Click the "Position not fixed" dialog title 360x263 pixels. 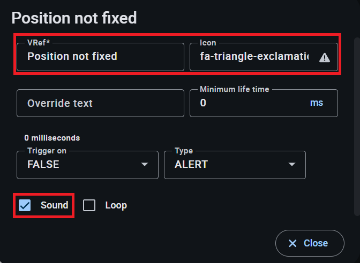click(x=74, y=18)
